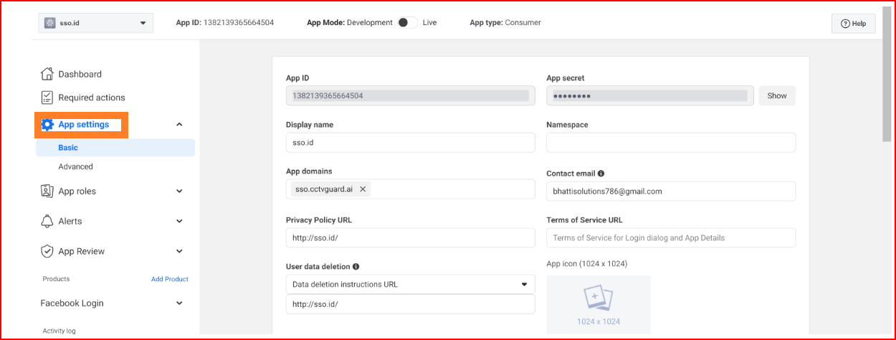896x340 pixels.
Task: Open the Activity log item
Action: coord(59,331)
